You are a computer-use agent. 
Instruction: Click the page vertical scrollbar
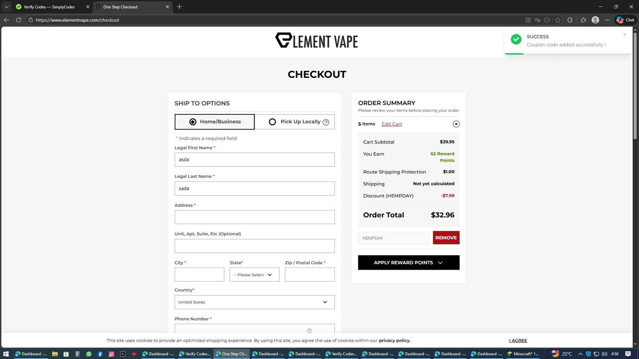tap(635, 85)
